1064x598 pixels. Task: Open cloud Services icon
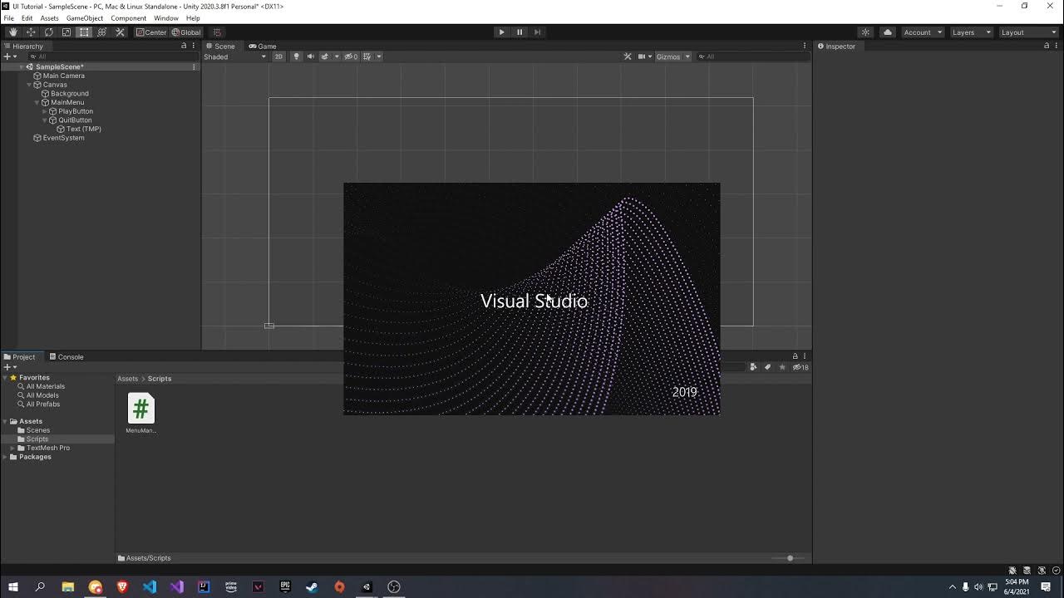[888, 32]
